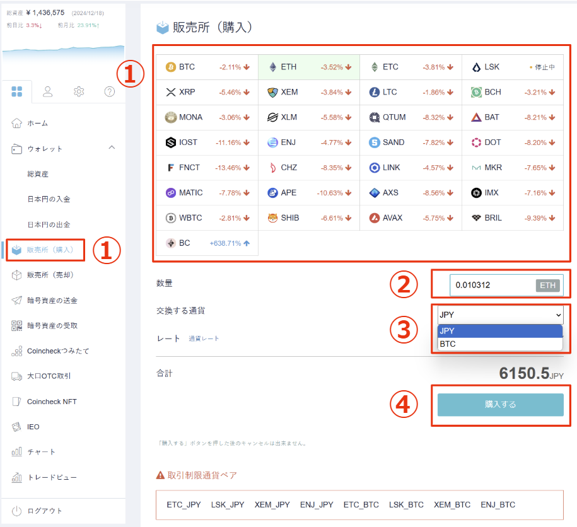The image size is (577, 527).
Task: Select the BC coin cell
Action: [207, 243]
